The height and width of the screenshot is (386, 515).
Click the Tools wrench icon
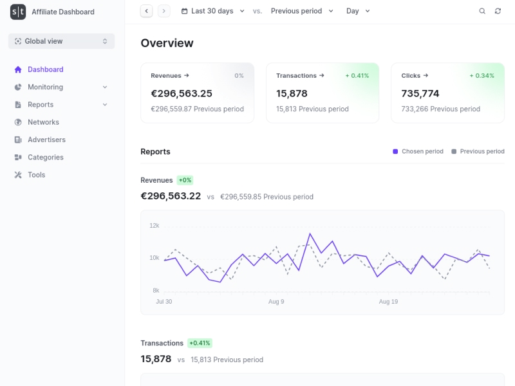click(x=18, y=175)
